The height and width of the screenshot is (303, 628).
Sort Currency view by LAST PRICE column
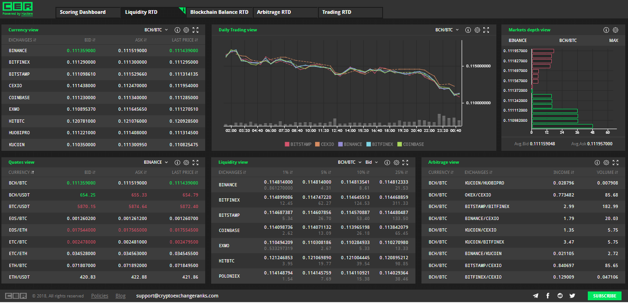click(x=185, y=40)
